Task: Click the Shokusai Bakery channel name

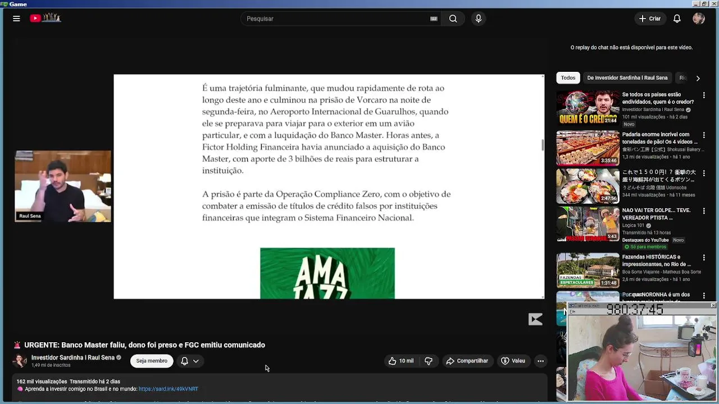Action: (x=662, y=150)
